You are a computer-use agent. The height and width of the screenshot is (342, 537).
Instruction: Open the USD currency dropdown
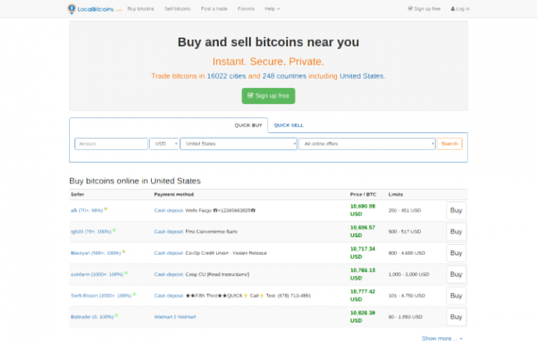coord(164,144)
